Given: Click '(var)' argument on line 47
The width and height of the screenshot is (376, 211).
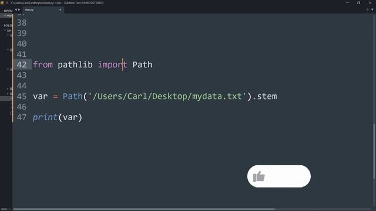Looking at the screenshot, I should (x=70, y=117).
